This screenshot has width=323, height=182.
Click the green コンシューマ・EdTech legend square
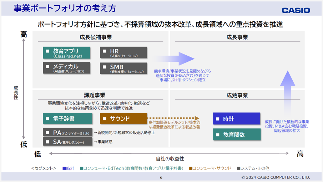82,168
